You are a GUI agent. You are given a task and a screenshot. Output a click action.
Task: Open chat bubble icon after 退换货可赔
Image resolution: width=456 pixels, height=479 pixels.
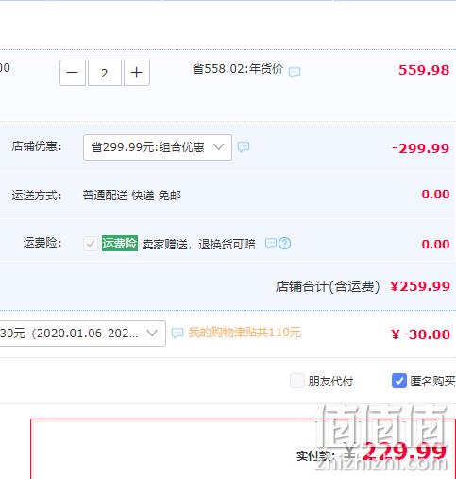pos(271,243)
